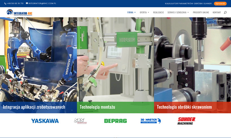Click the machining drill photo
The image size is (231, 138).
pos(192,60)
